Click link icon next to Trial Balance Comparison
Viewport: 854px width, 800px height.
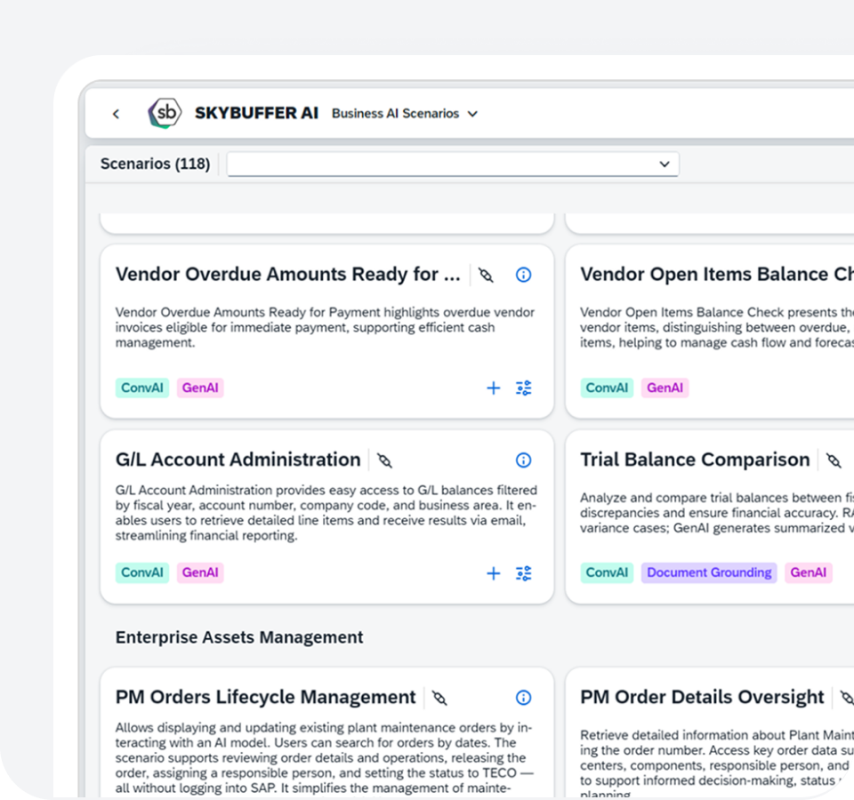click(x=834, y=460)
